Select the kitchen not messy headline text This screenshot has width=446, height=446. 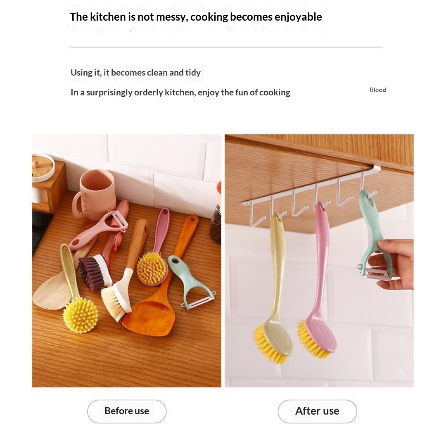click(x=196, y=17)
